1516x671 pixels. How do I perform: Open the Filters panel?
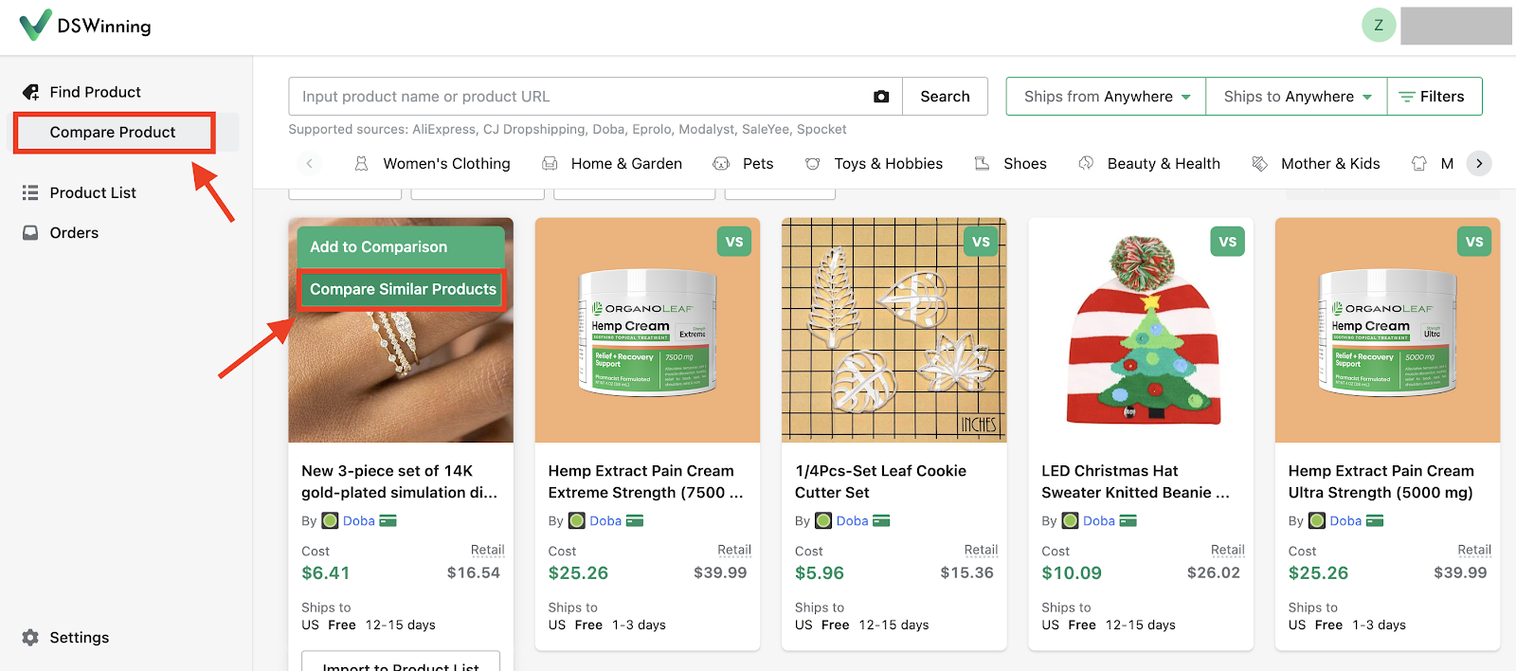1435,97
